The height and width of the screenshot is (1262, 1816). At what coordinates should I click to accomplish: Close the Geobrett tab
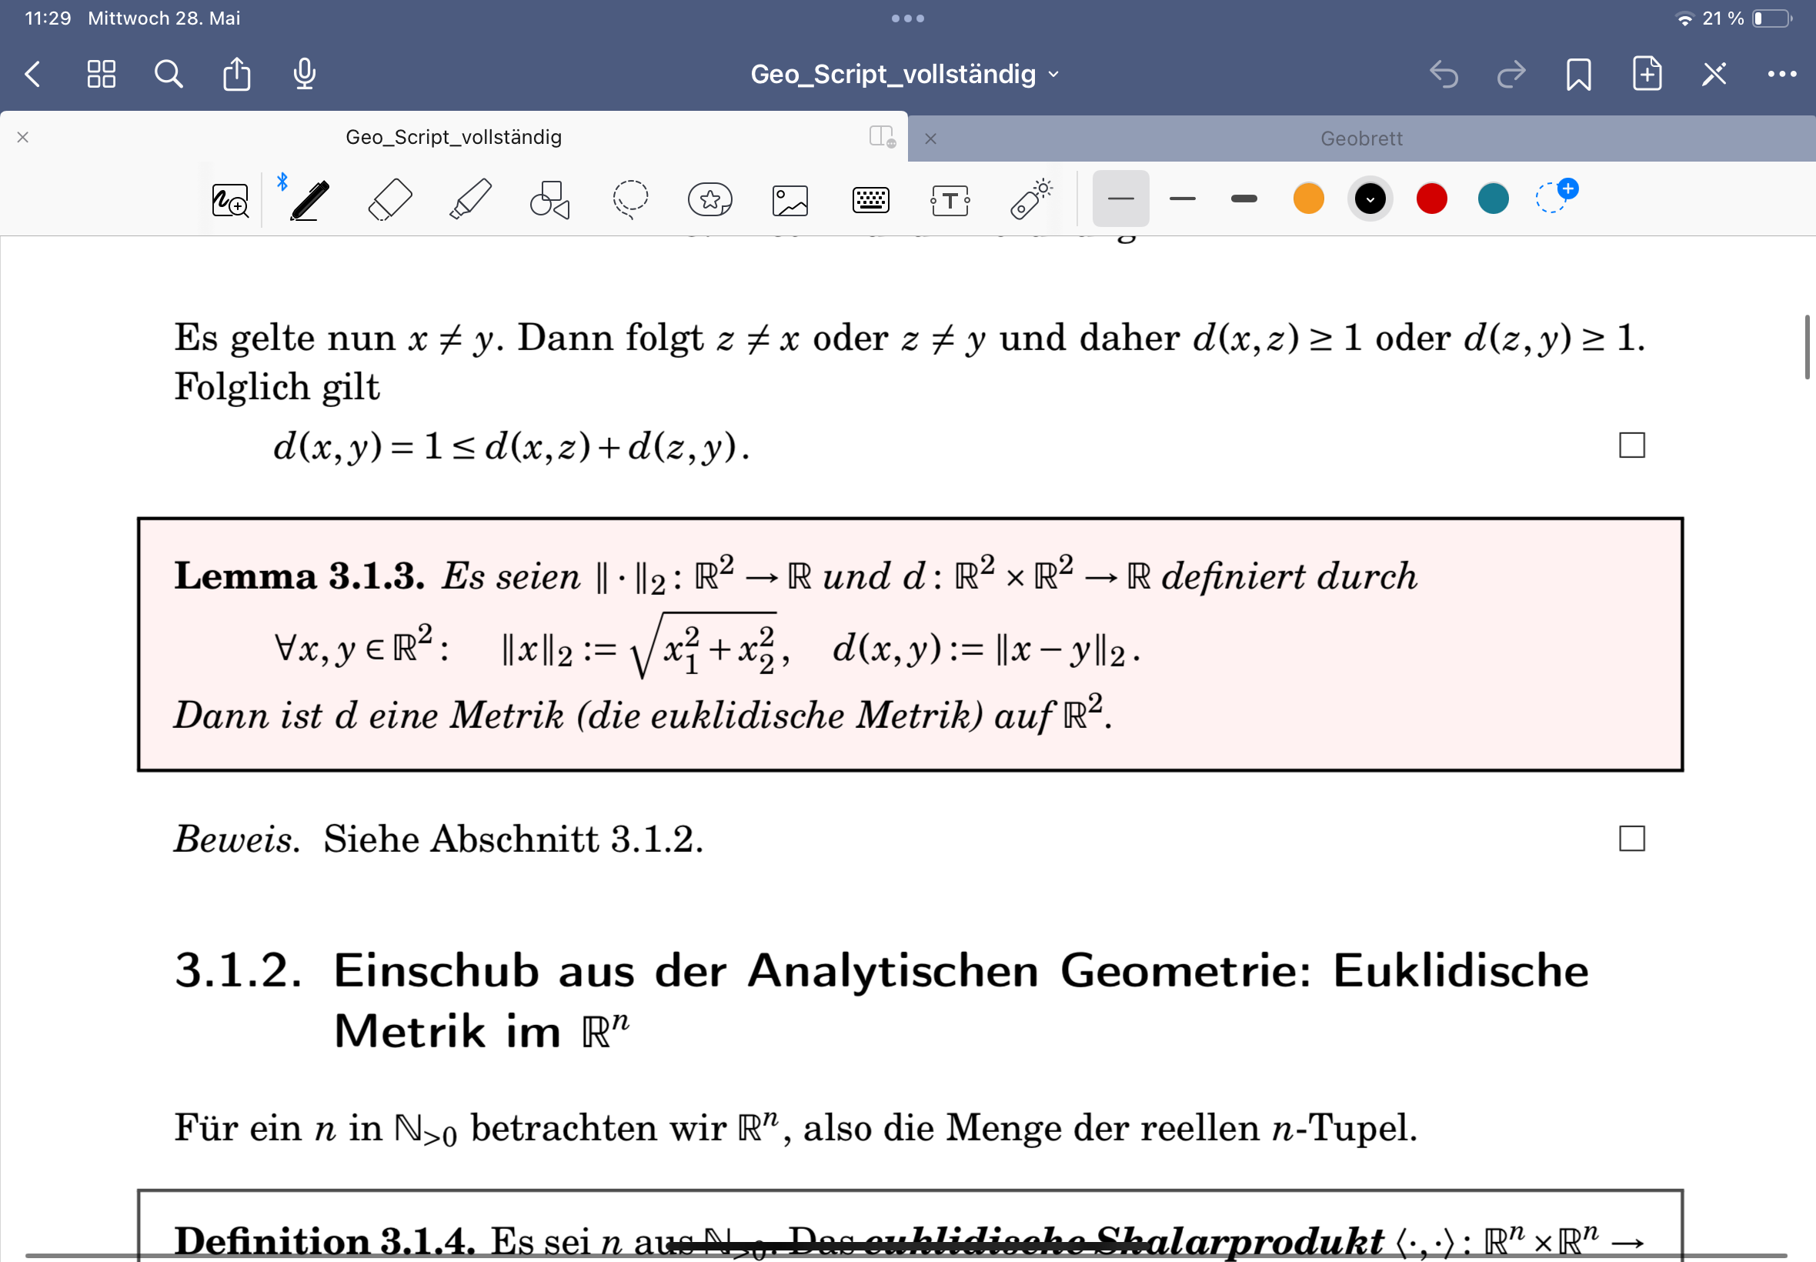[930, 139]
